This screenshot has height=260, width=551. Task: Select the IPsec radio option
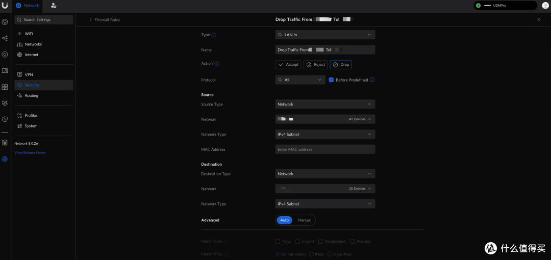pyautogui.click(x=311, y=254)
